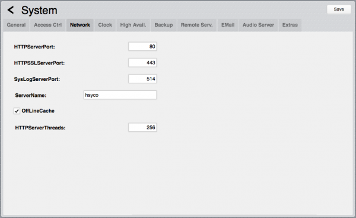The height and width of the screenshot is (218, 356).
Task: Open the General tab
Action: tap(16, 25)
